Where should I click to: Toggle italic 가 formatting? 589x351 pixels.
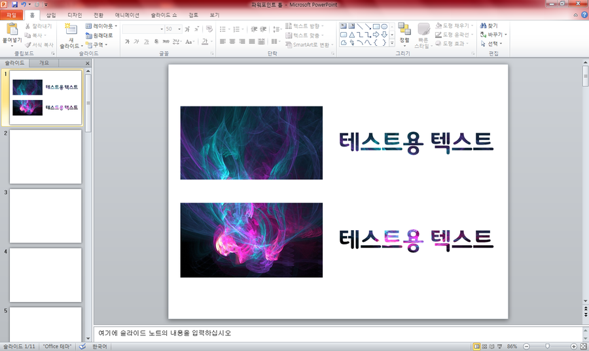137,42
